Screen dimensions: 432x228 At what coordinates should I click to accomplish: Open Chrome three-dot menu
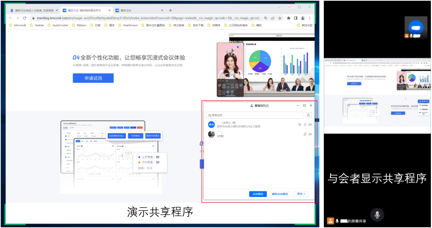pyautogui.click(x=310, y=18)
